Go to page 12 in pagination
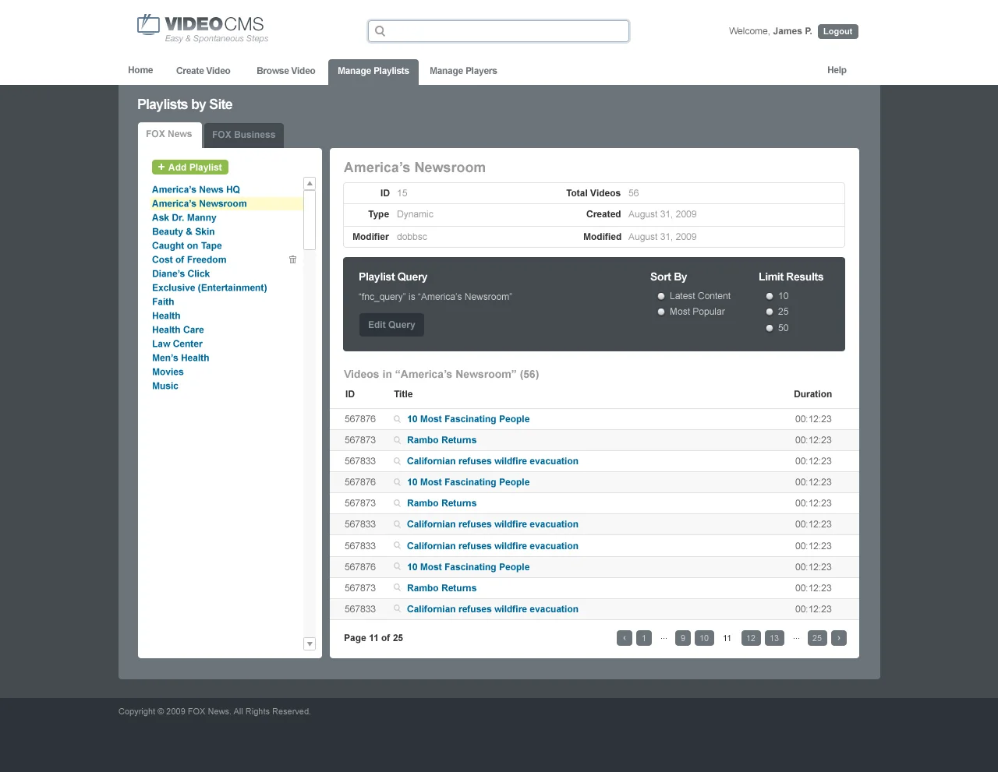Image resolution: width=998 pixels, height=772 pixels. tap(751, 638)
